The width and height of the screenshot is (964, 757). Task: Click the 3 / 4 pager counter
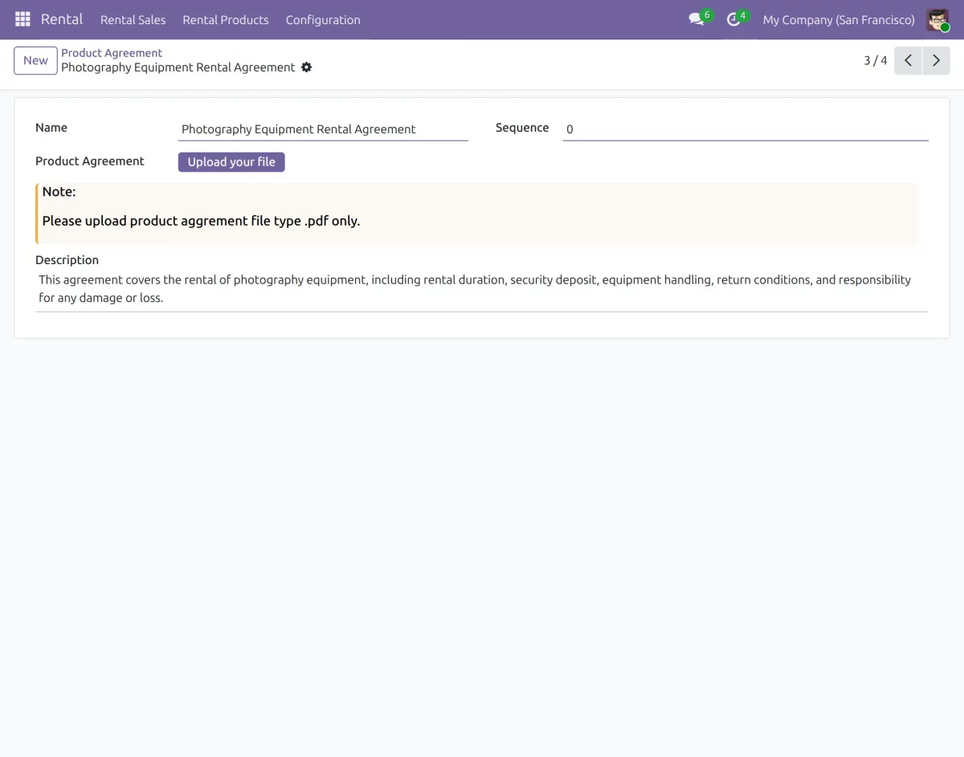tap(876, 60)
